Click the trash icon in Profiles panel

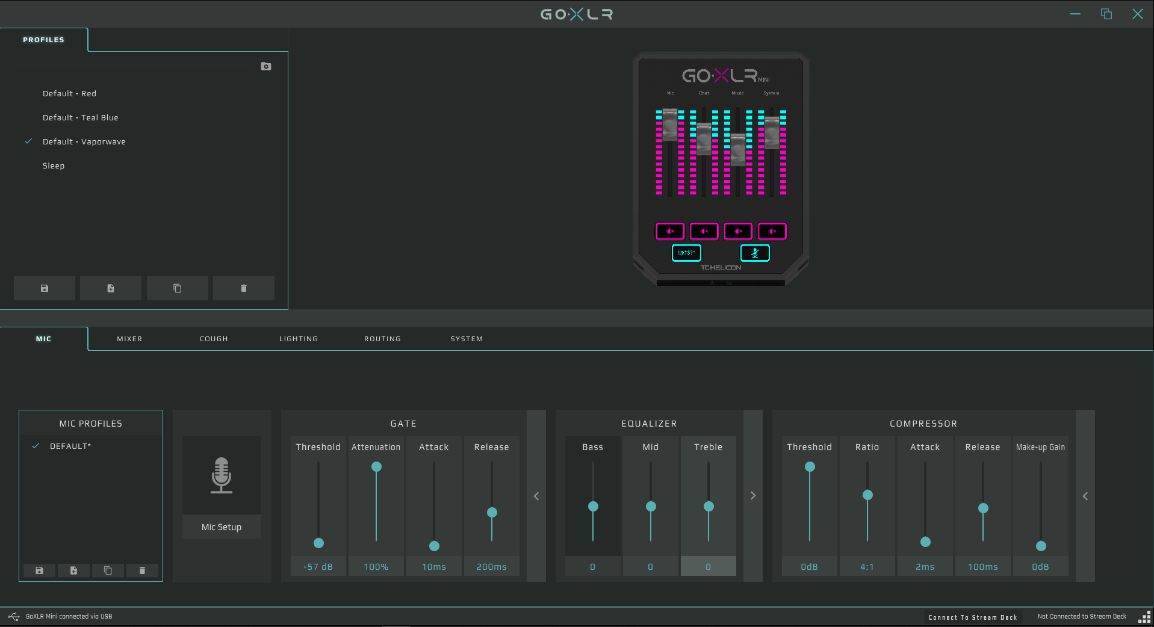pyautogui.click(x=244, y=288)
